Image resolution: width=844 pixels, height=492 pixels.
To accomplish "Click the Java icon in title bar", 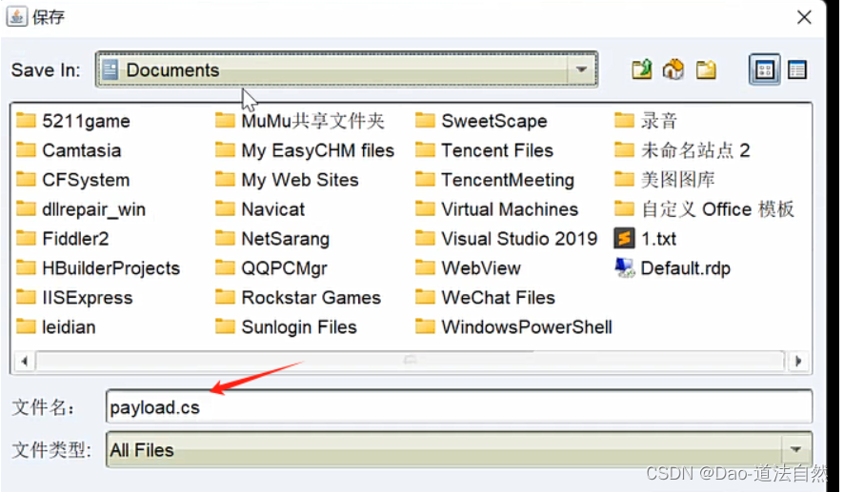I will click(x=17, y=16).
